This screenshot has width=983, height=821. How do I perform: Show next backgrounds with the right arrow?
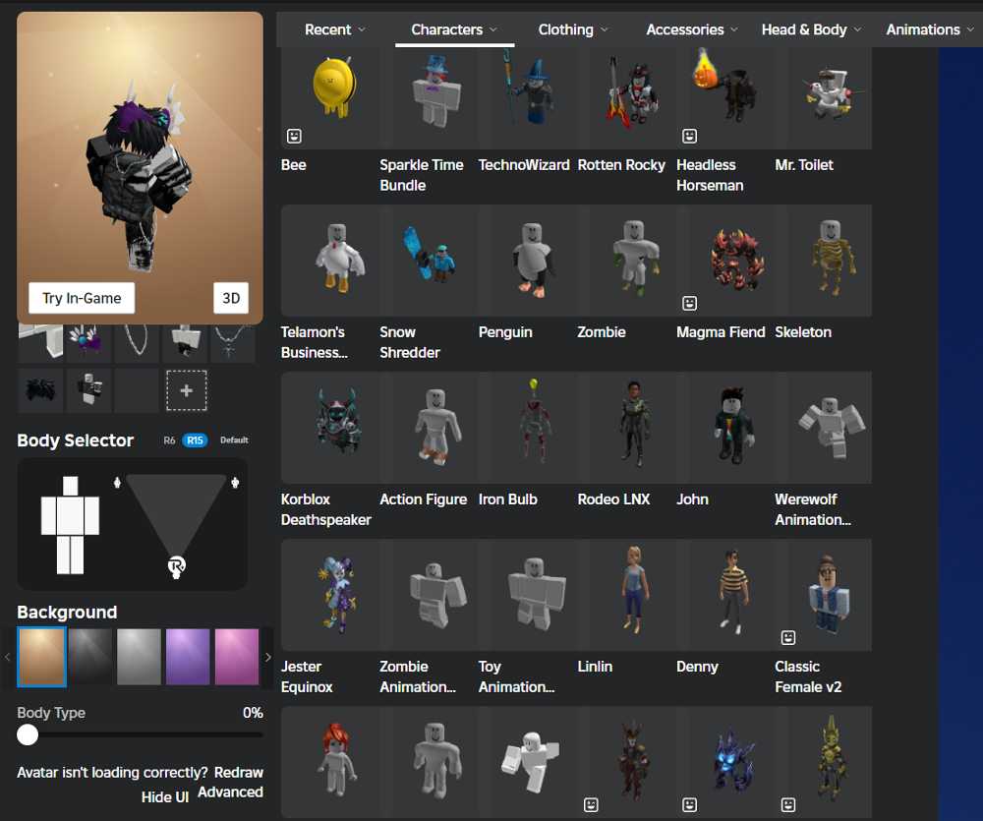[x=267, y=657]
